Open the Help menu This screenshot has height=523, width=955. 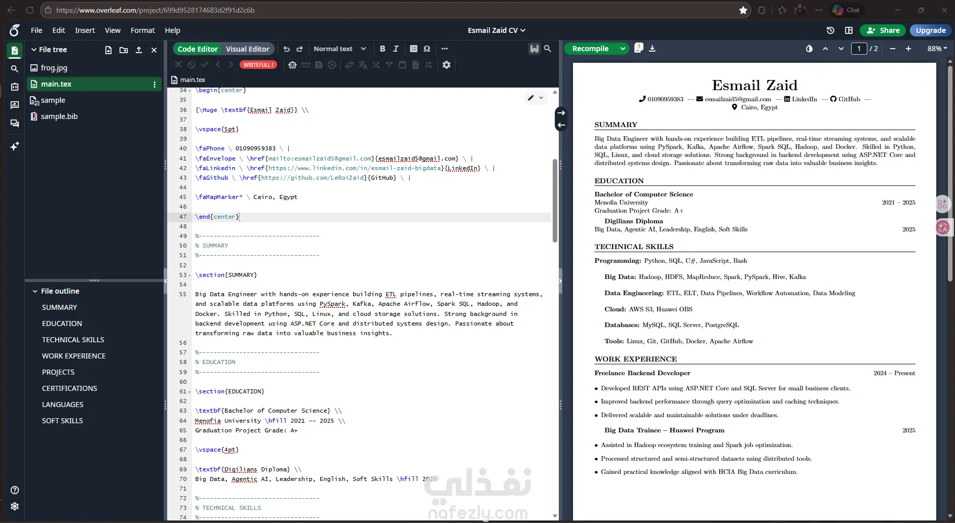click(172, 30)
